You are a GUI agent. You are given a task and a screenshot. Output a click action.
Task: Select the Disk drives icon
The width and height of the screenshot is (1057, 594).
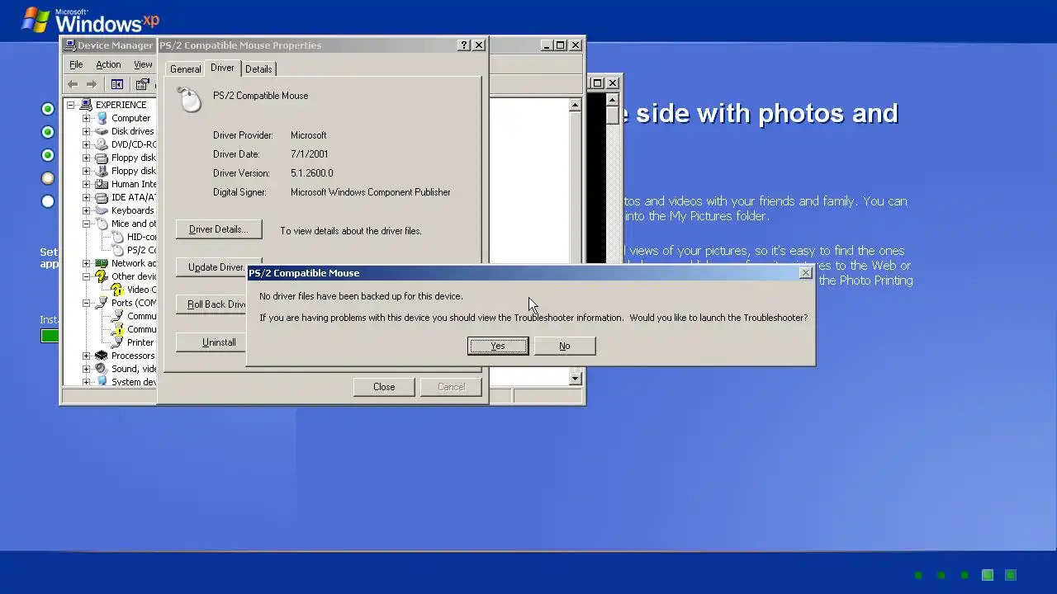(102, 131)
